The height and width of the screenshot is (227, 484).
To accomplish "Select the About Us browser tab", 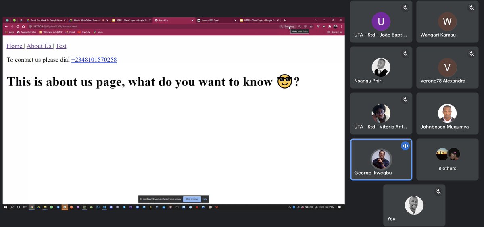I will (x=174, y=20).
